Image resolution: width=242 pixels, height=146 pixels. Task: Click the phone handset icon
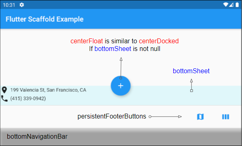click(4, 98)
